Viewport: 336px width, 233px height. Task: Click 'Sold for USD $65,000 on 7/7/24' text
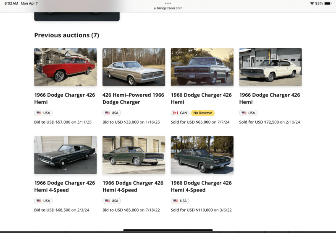(x=200, y=122)
